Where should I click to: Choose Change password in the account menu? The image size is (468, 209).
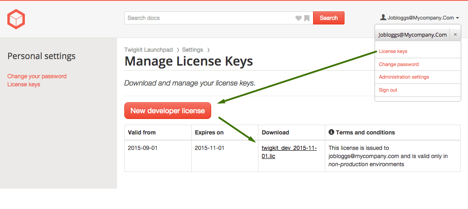point(398,64)
